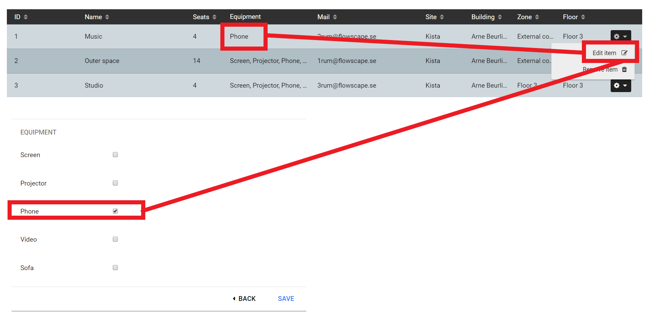Sort table by Site column

[x=435, y=17]
